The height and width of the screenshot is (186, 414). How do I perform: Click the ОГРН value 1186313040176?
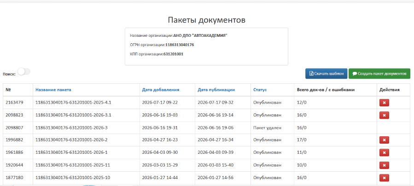pos(180,45)
